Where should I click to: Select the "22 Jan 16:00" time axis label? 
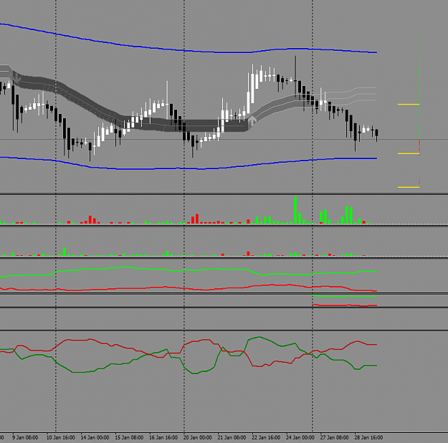266,437
